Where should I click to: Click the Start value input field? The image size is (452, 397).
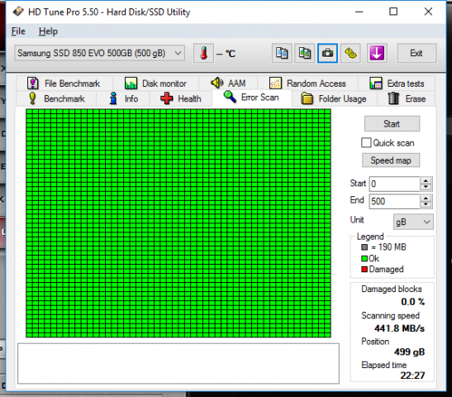[x=394, y=184]
